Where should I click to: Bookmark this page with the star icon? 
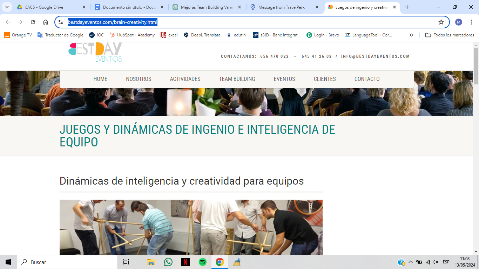(x=441, y=22)
